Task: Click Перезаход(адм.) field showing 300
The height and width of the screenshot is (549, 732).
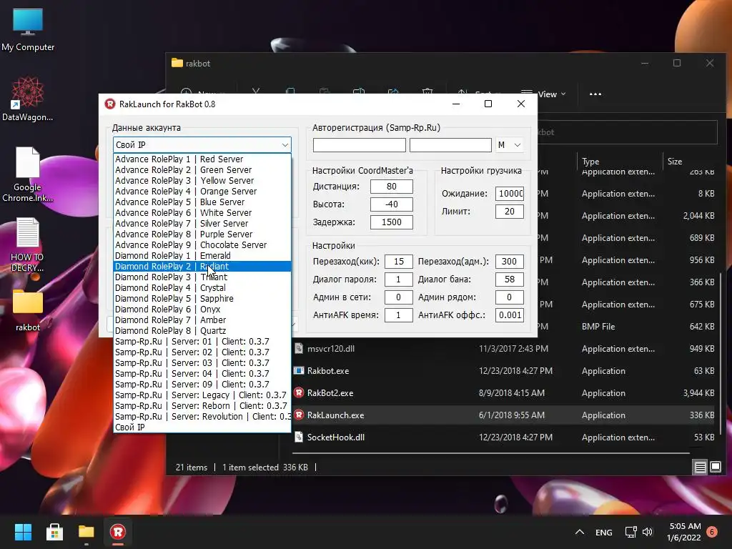Action: tap(509, 262)
